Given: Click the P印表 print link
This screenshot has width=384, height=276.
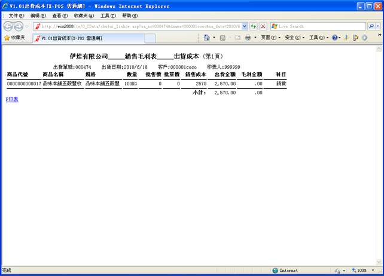Looking at the screenshot, I should [12, 99].
